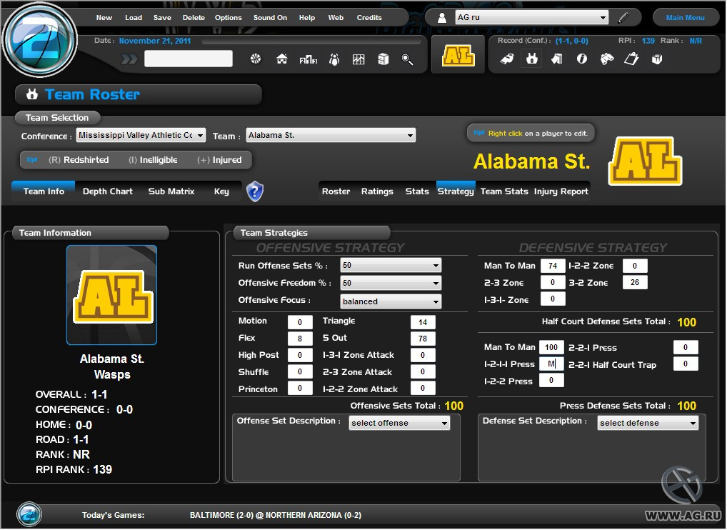Open the Team dropdown showing Alabama St.
This screenshot has width=727, height=530.
pos(331,136)
